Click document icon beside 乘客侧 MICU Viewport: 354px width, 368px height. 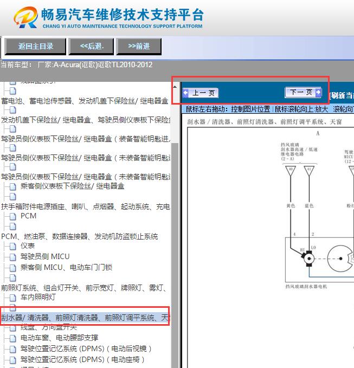click(x=12, y=268)
